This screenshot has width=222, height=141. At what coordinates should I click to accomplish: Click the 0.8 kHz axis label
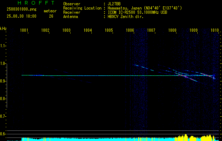3,99
